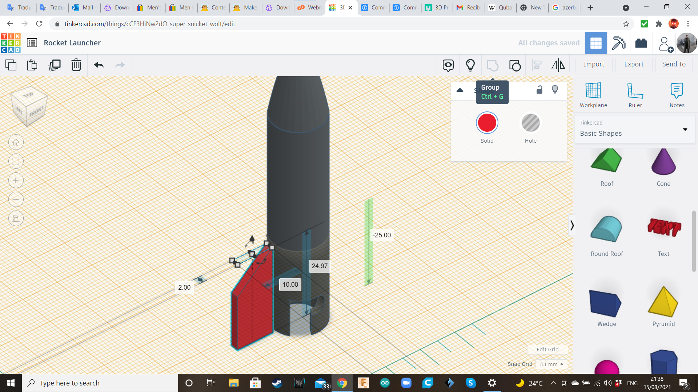Toggle shape visibility lightbulb in inspector
This screenshot has height=392, width=698.
pyautogui.click(x=555, y=90)
